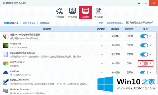158x95 pixels.
Task: Sort by 开启状态 column header
Action: pos(129,29)
